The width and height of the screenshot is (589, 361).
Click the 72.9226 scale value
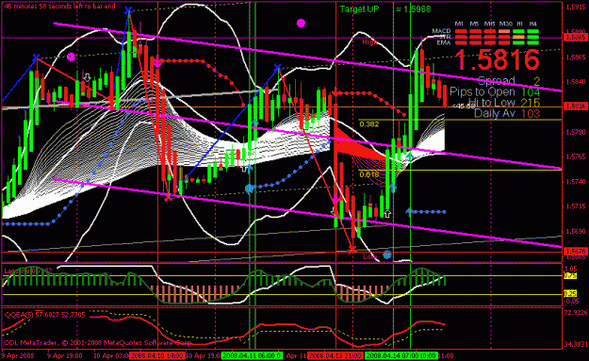(x=575, y=313)
